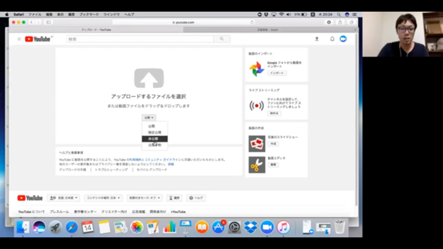Click the upload arrow icon in header

click(x=317, y=39)
